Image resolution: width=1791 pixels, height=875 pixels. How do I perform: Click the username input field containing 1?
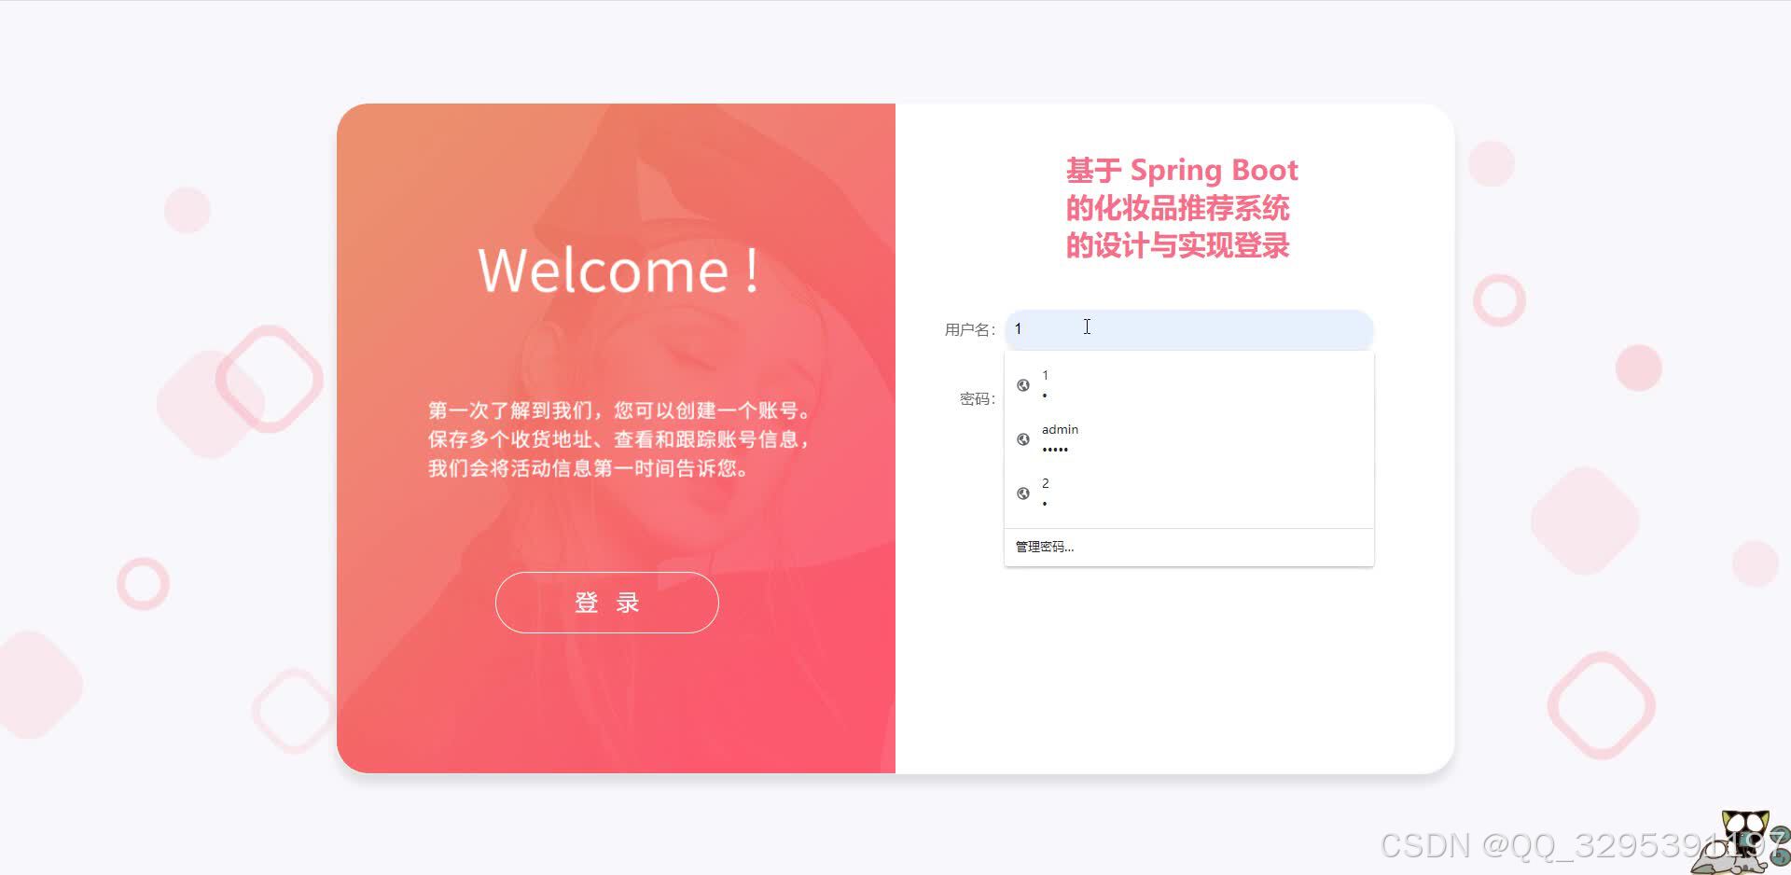tap(1188, 329)
